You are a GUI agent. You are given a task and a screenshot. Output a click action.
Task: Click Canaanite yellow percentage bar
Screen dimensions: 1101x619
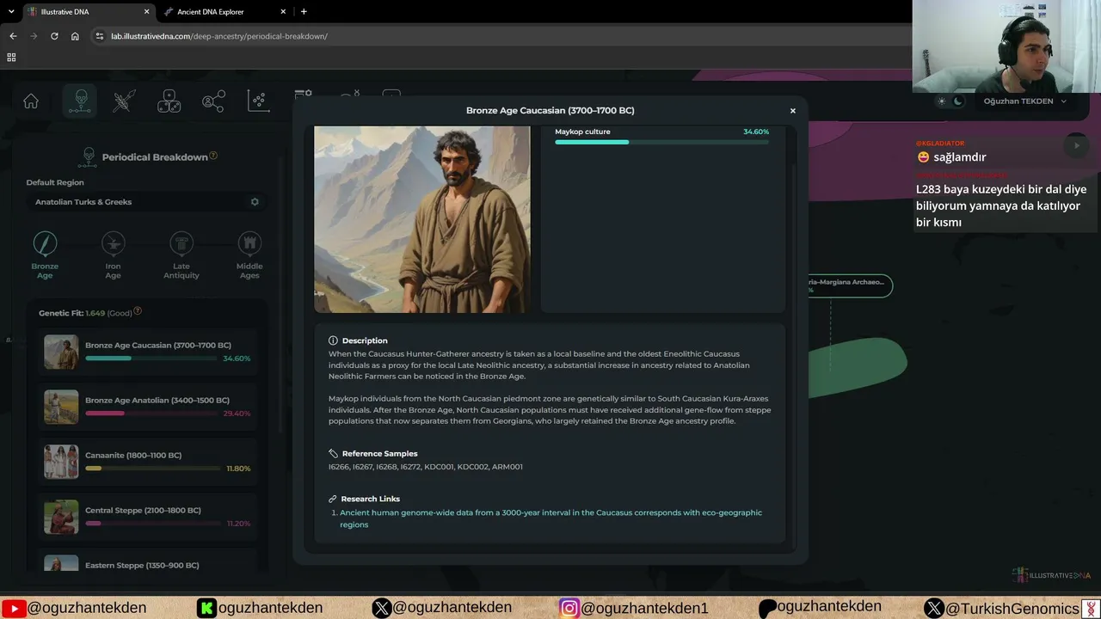click(152, 469)
